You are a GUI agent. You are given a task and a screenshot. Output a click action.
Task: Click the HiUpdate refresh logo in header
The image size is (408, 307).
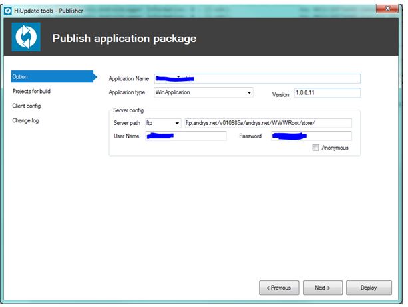(26, 37)
